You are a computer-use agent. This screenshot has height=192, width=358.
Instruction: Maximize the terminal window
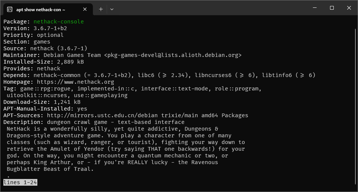[x=332, y=8]
